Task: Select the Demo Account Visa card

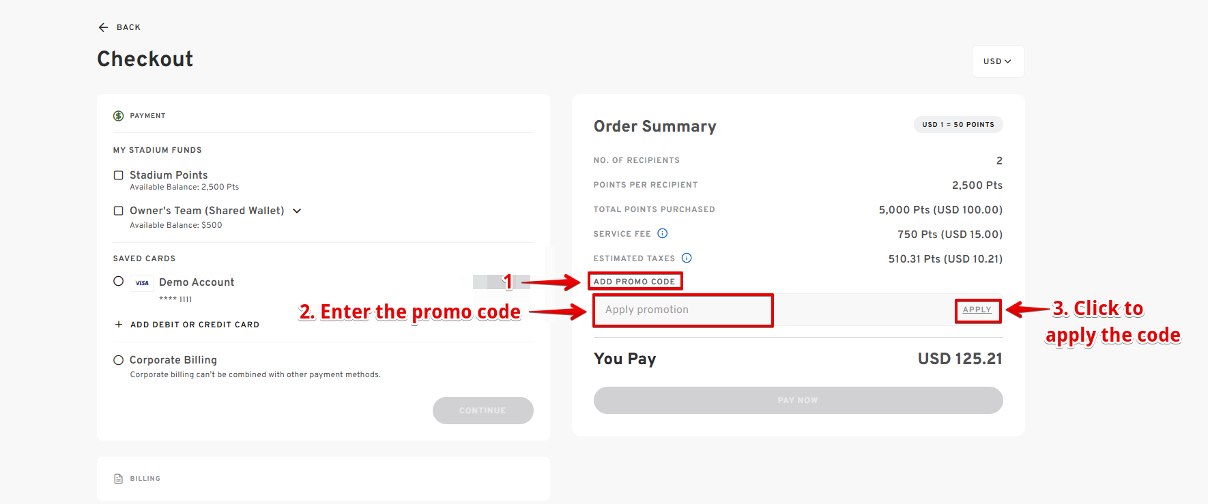Action: (x=119, y=281)
